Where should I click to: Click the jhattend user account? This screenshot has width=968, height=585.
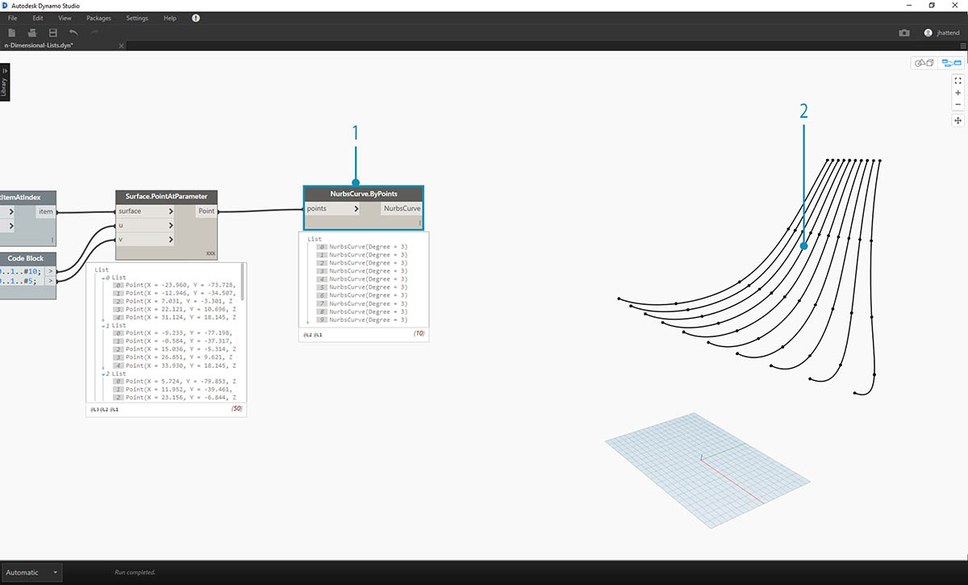[x=944, y=32]
